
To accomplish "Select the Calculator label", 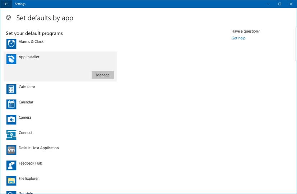I will click(x=27, y=87).
